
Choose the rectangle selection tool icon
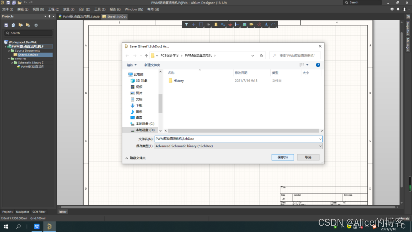coord(201,24)
